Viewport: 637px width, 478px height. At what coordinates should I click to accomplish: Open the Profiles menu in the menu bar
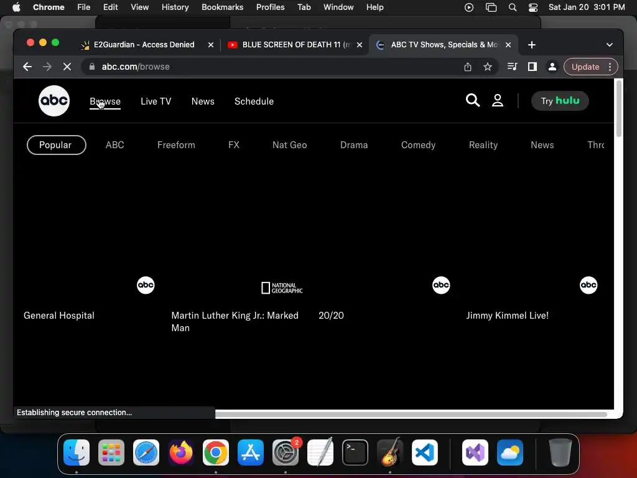click(270, 7)
